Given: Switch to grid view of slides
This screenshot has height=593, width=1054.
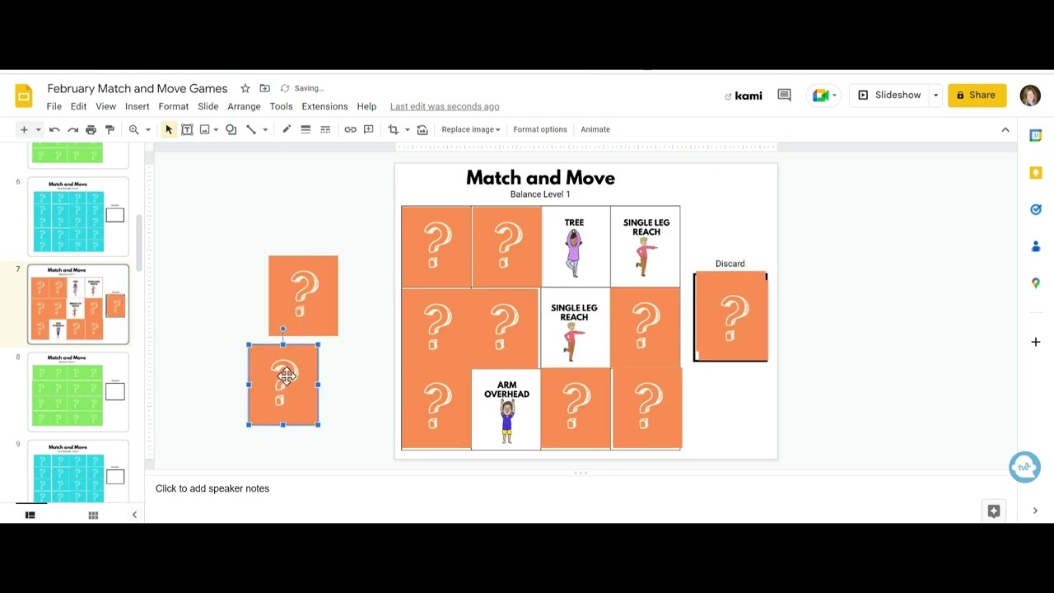Looking at the screenshot, I should point(93,515).
